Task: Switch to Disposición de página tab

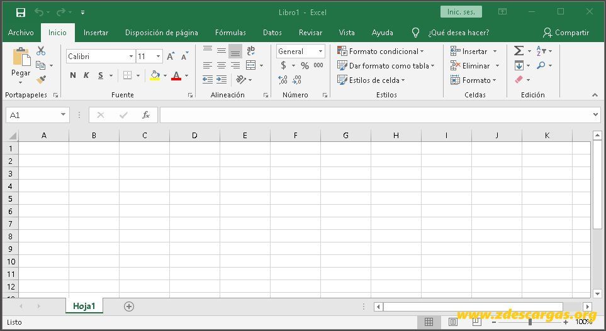Action: tap(162, 33)
